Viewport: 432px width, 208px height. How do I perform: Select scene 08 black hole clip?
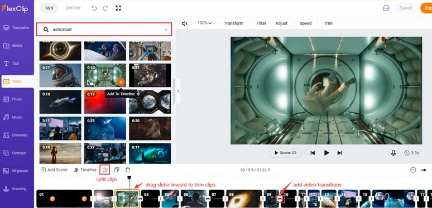(244, 199)
